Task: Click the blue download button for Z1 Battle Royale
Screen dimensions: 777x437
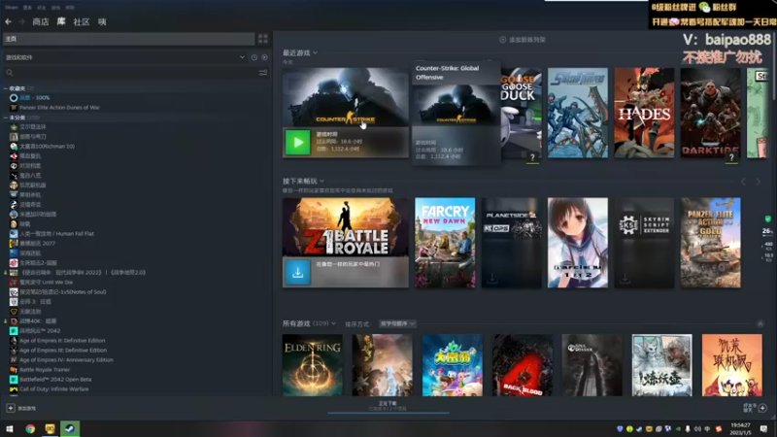Action: (x=298, y=272)
